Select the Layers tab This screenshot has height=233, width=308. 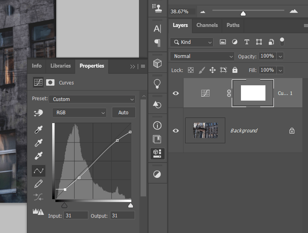180,25
